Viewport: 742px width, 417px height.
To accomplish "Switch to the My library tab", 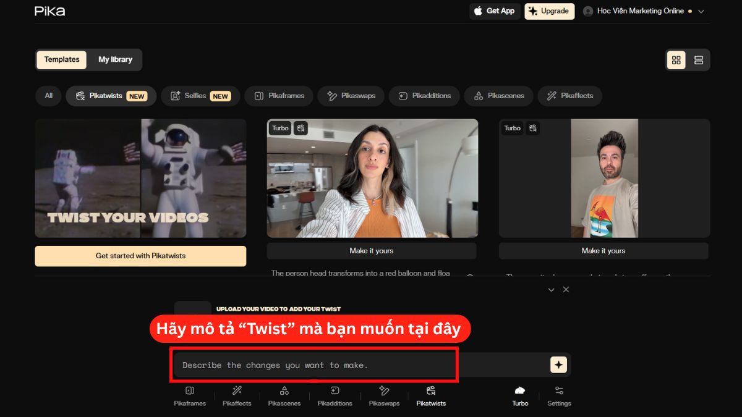I will 115,60.
